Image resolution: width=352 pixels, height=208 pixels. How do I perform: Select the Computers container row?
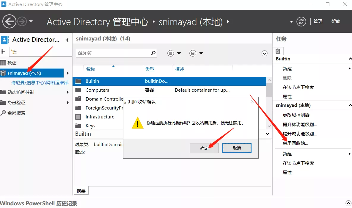click(97, 90)
